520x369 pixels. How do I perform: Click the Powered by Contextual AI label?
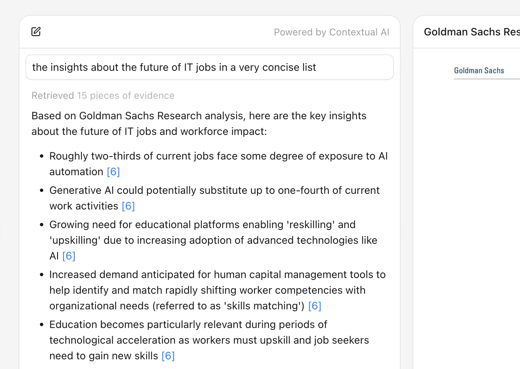click(331, 32)
